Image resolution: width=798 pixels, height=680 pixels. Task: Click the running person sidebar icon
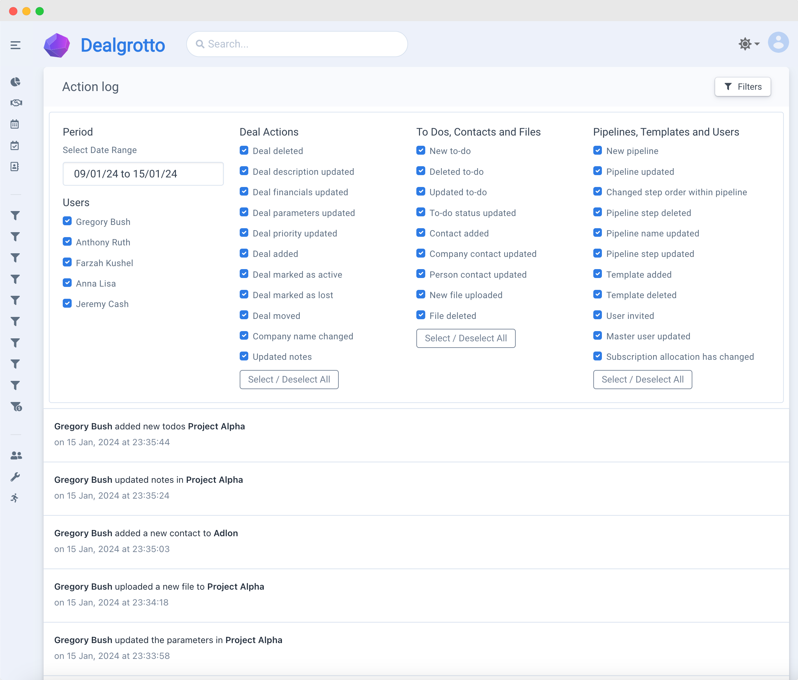pos(15,498)
